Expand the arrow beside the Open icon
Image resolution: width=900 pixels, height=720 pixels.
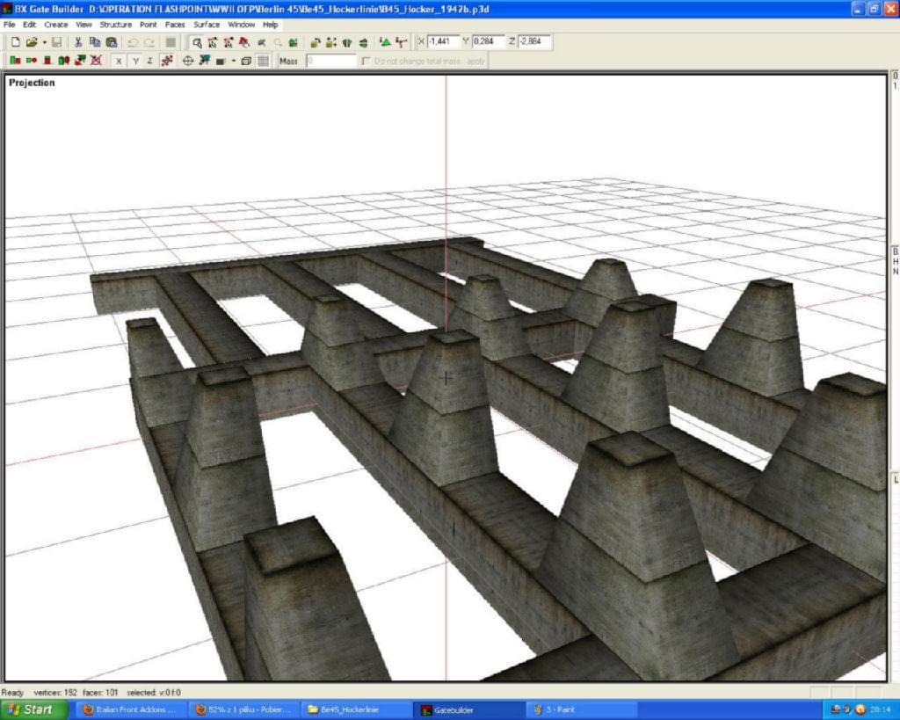[x=44, y=42]
